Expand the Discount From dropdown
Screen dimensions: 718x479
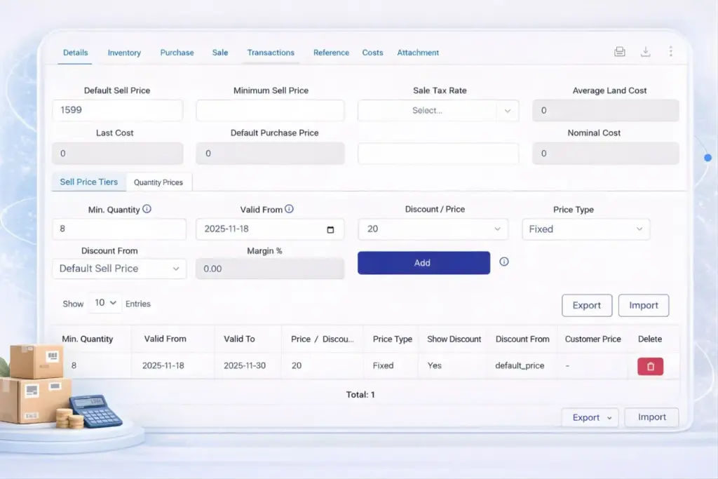point(119,269)
